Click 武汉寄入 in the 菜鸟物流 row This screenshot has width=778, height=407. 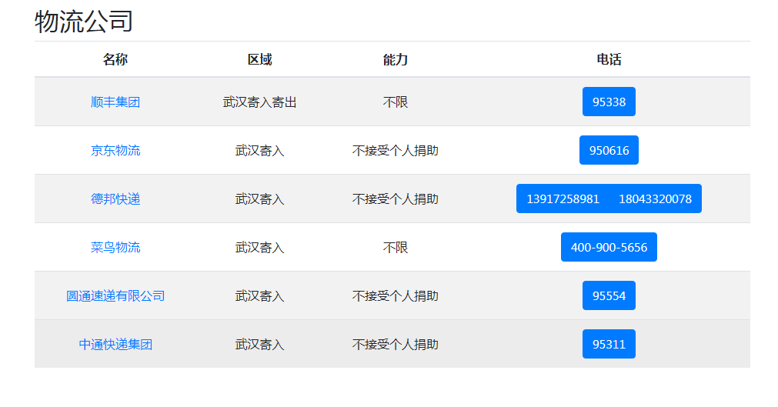pyautogui.click(x=259, y=247)
